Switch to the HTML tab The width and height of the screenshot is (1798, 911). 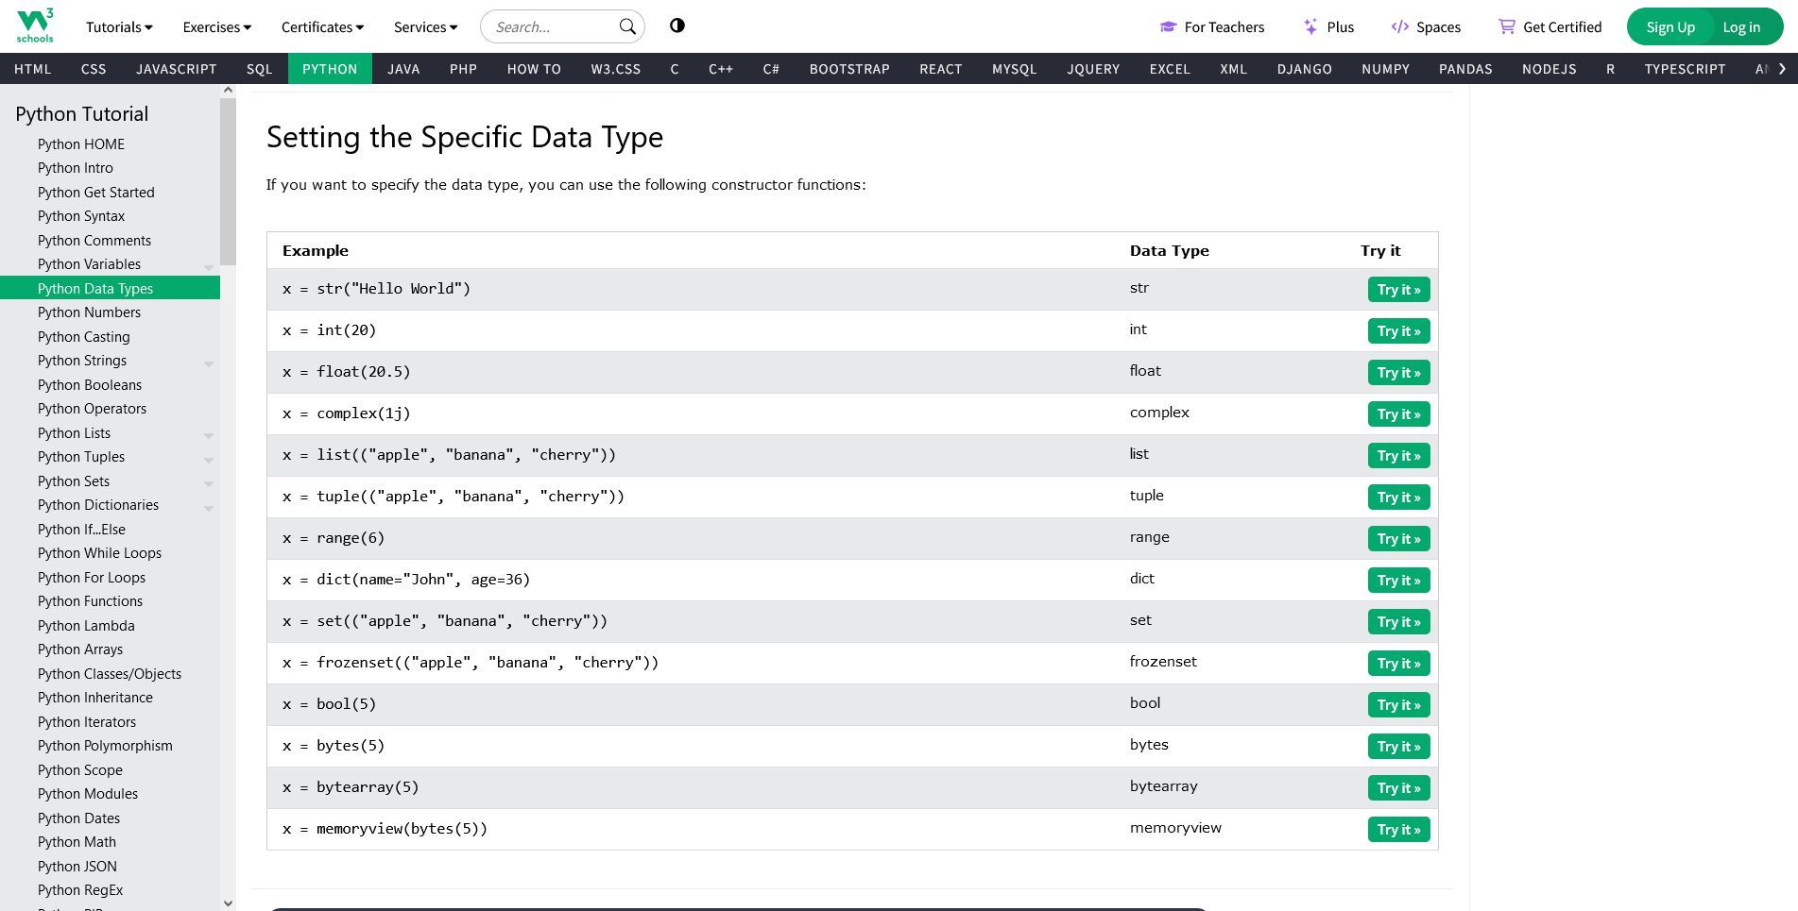click(33, 68)
